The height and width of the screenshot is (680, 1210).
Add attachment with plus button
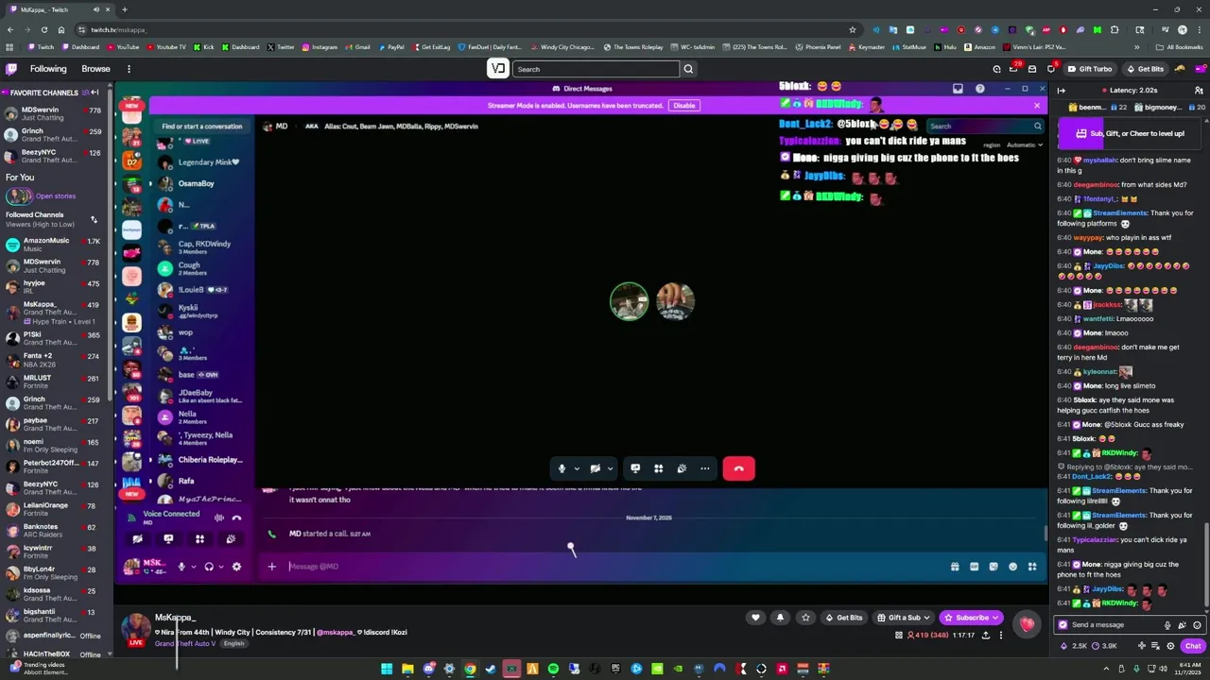coord(271,567)
